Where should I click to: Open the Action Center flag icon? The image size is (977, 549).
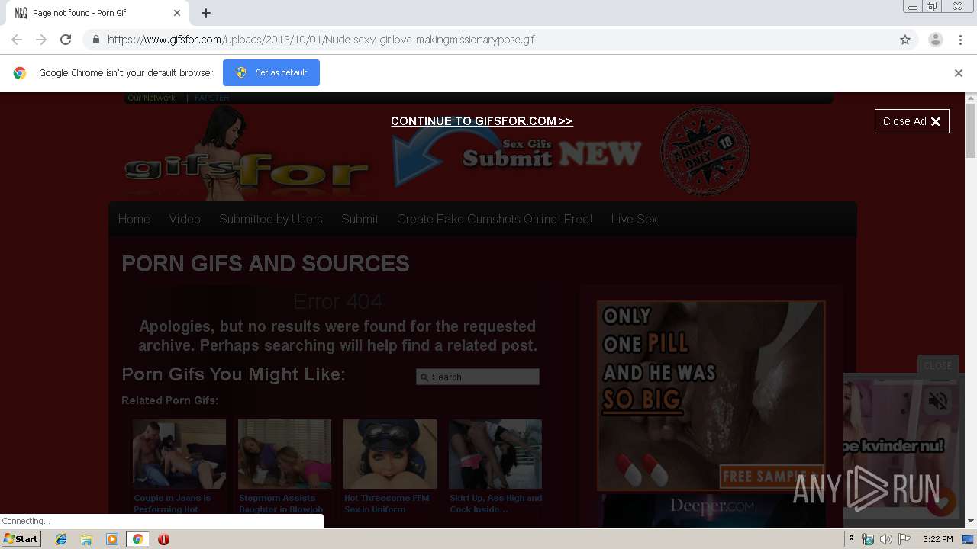pos(904,539)
